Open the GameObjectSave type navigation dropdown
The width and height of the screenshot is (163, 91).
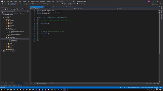(95, 9)
